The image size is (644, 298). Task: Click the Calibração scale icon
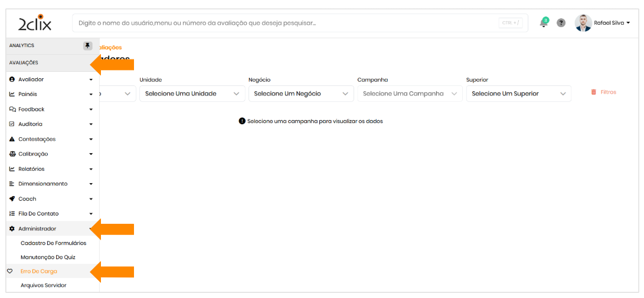click(12, 154)
